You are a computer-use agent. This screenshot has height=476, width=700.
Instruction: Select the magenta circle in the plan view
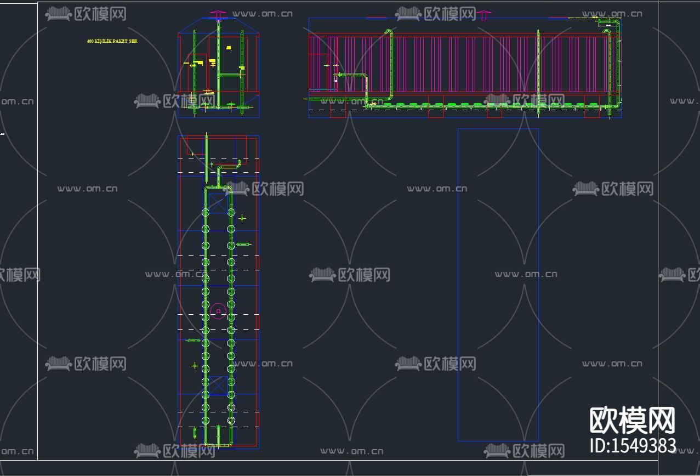coord(218,311)
